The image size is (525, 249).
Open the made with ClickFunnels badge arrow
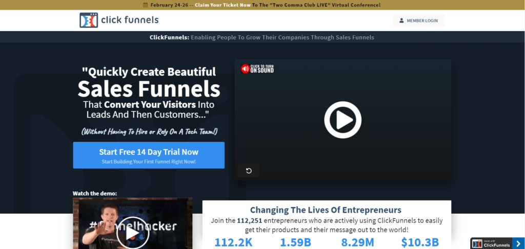pos(518,243)
